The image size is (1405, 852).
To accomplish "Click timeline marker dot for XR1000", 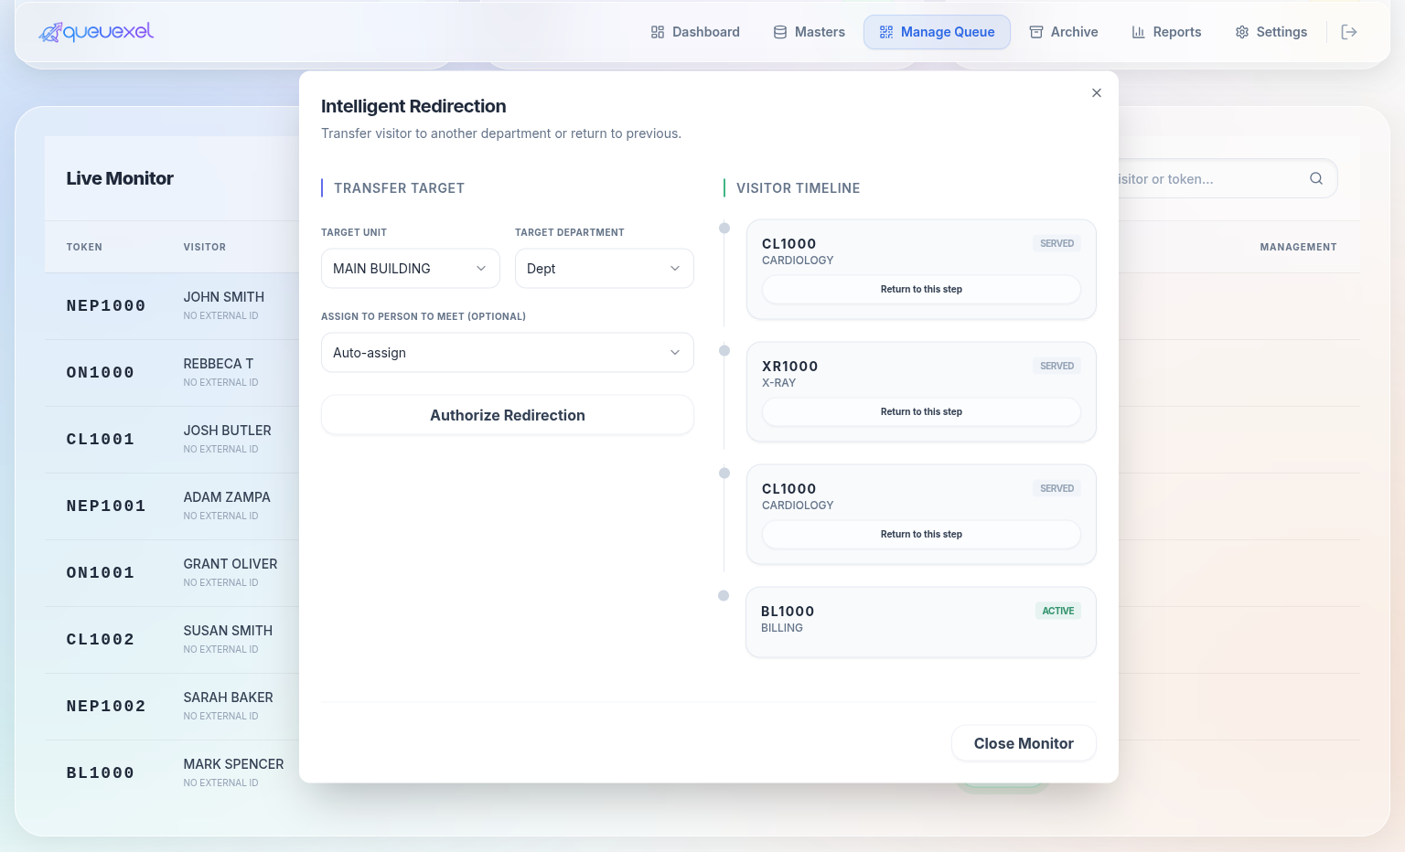I will pos(724,351).
